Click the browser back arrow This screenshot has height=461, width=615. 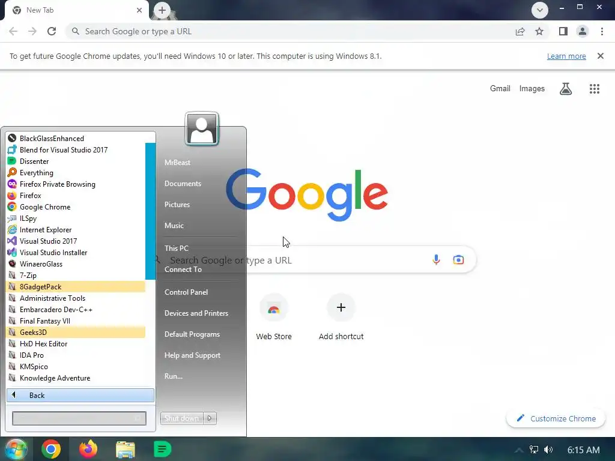tap(13, 31)
